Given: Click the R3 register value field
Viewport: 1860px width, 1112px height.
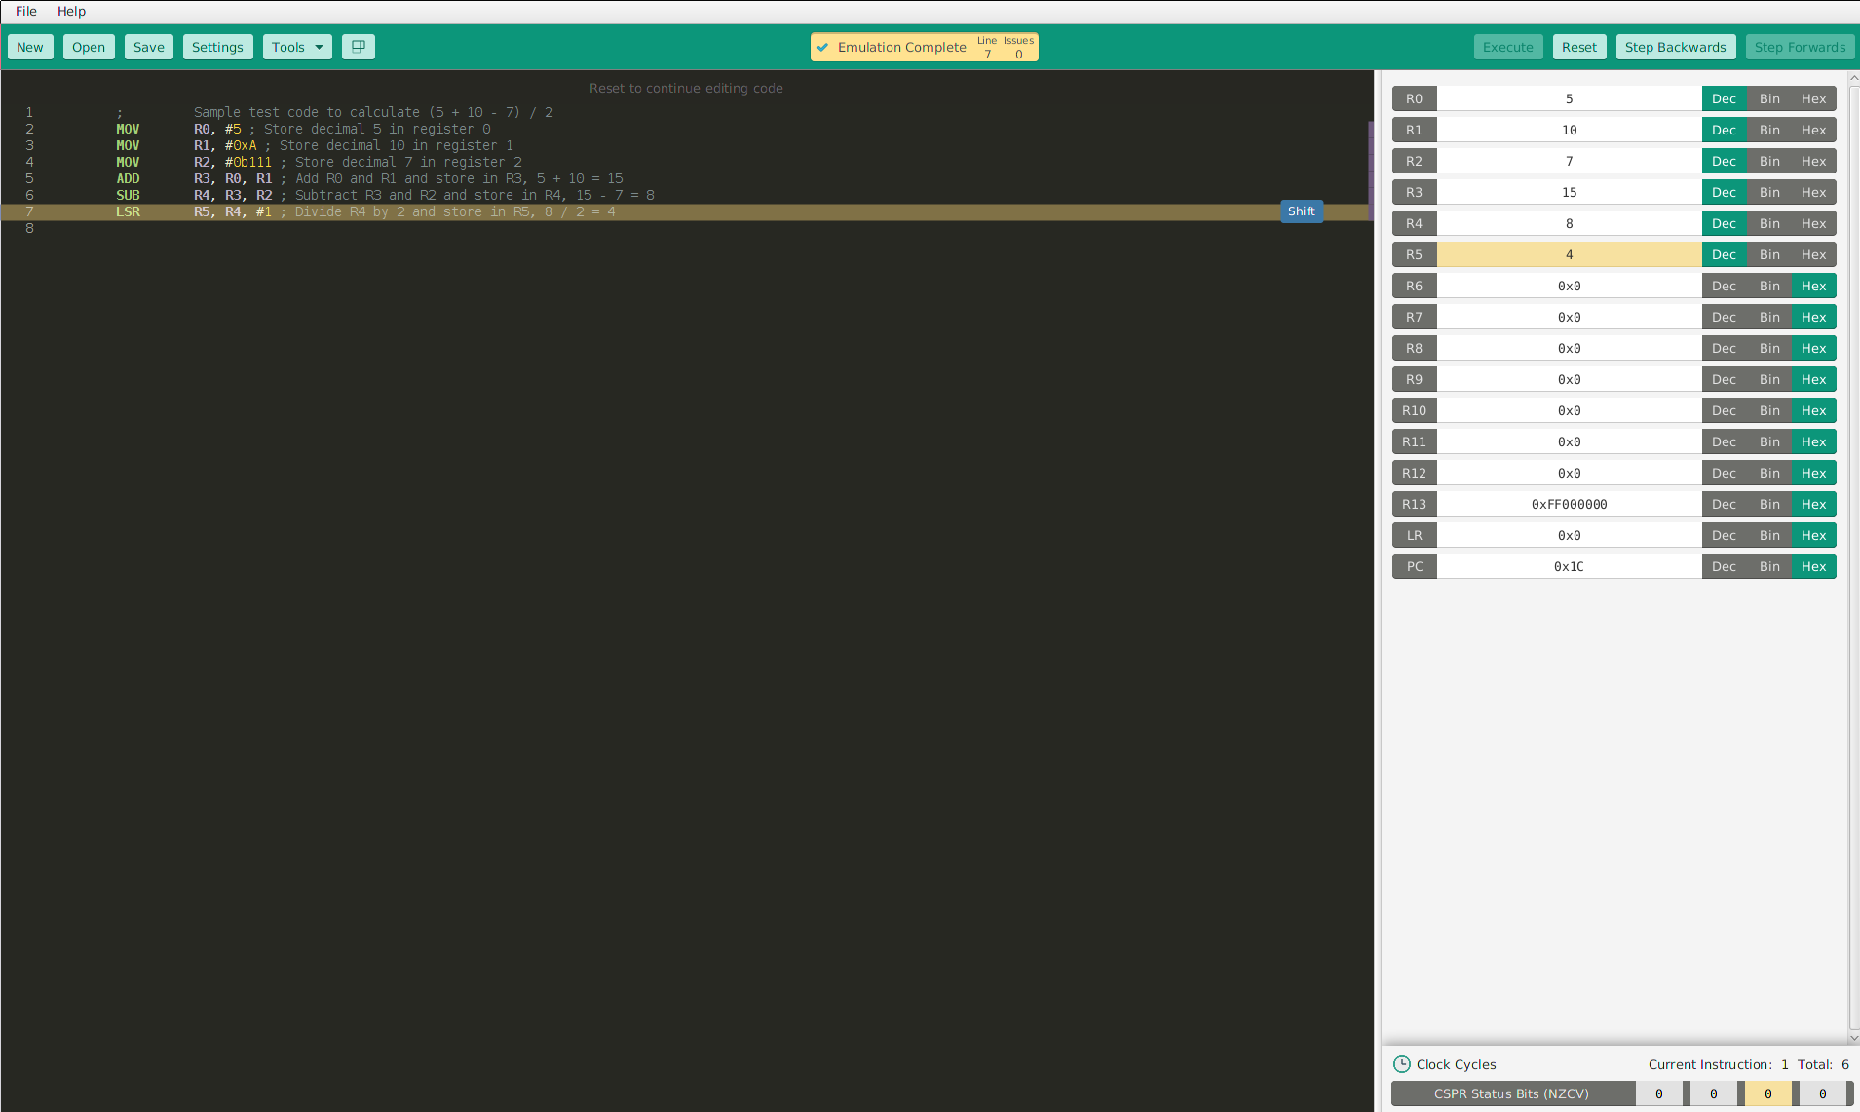Looking at the screenshot, I should tap(1569, 192).
